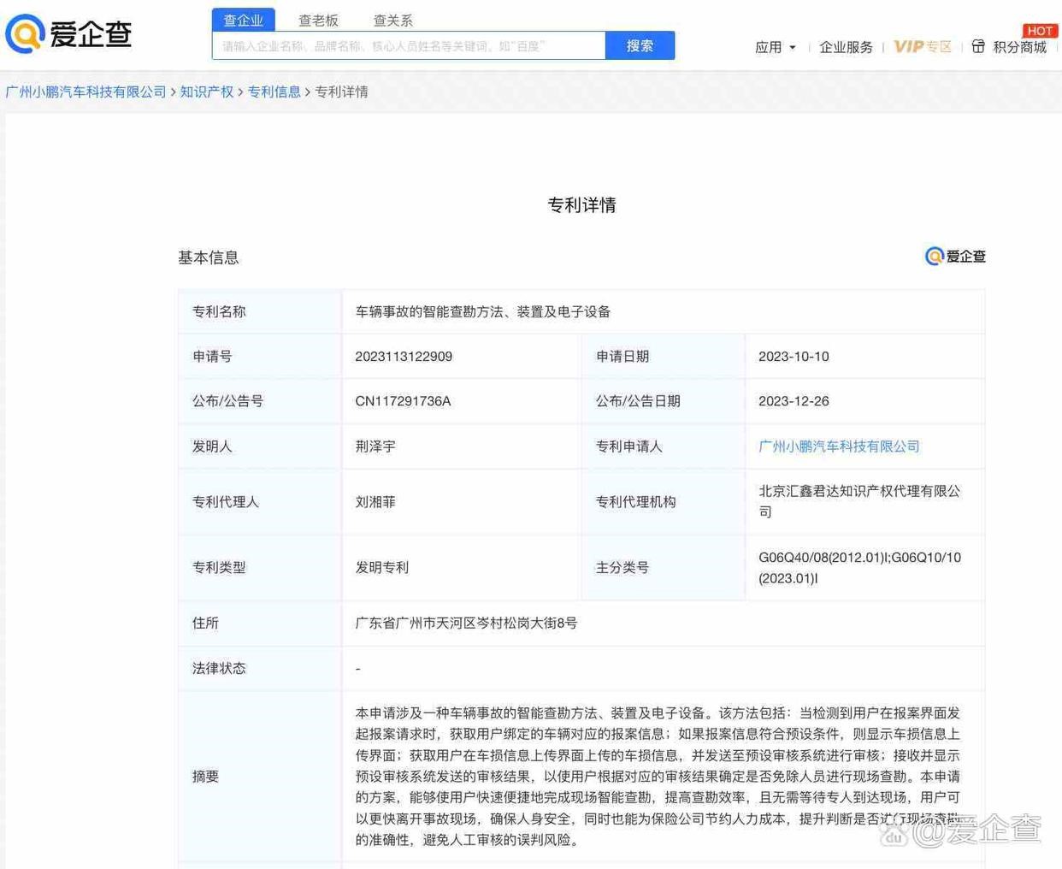Click the 专利申请人 label cell
This screenshot has width=1062, height=869.
(664, 446)
